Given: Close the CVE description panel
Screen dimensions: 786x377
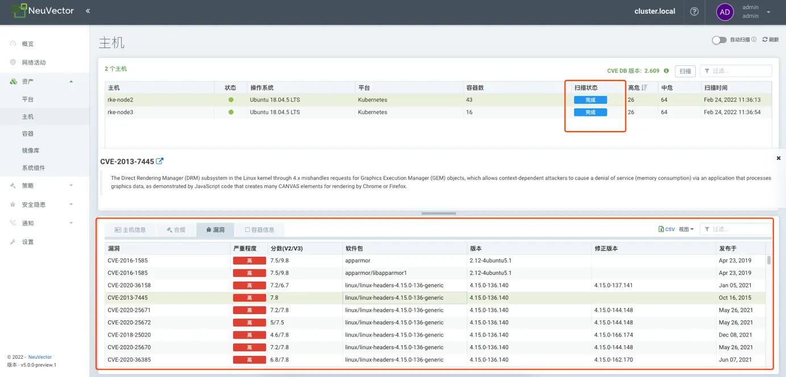Looking at the screenshot, I should (x=778, y=158).
